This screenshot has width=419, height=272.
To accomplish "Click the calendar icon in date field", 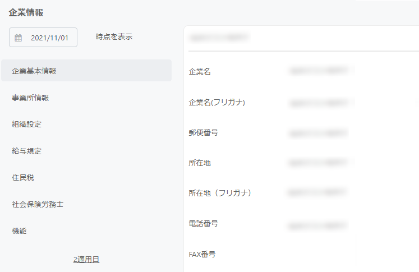I will (x=18, y=38).
